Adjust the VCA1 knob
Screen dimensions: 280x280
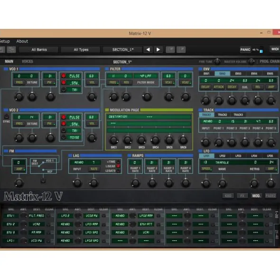[x=169, y=97]
